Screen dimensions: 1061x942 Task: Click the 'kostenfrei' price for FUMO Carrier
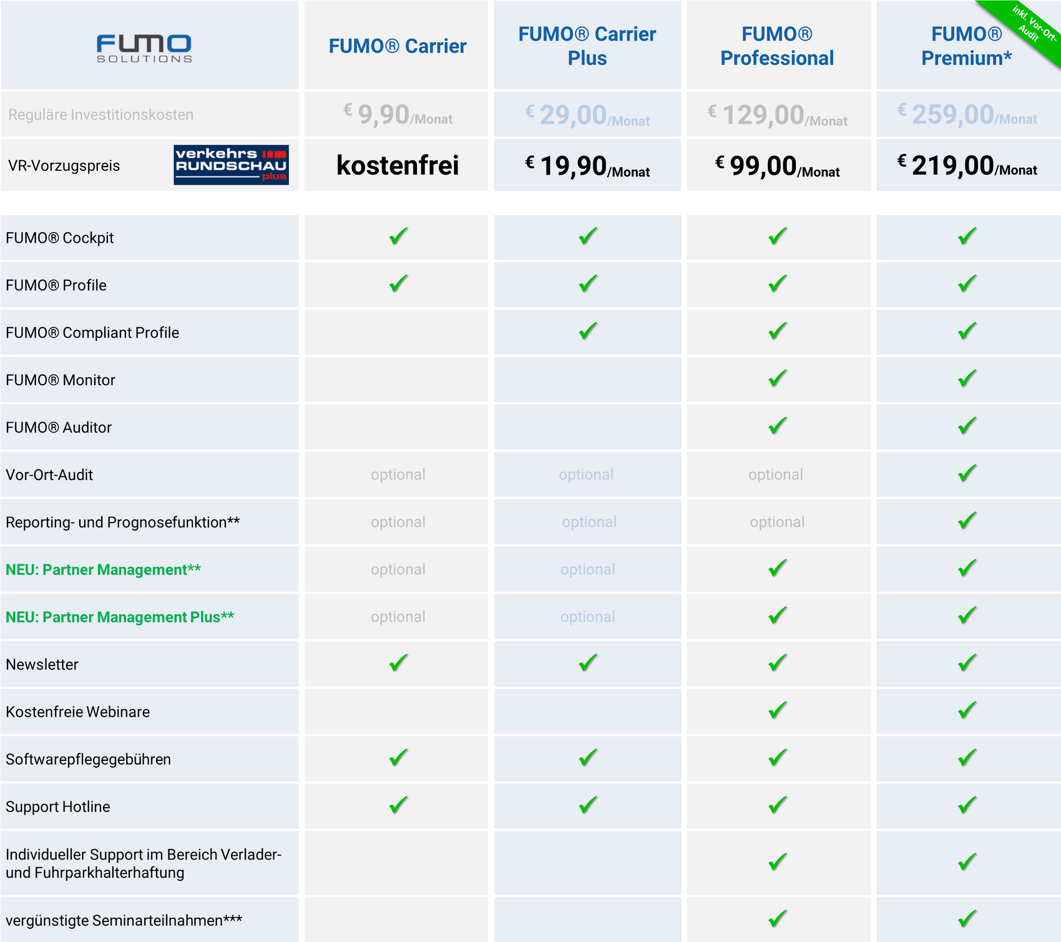point(398,165)
